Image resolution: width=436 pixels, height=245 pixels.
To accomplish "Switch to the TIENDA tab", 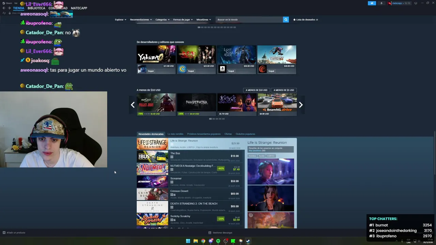I will (19, 8).
